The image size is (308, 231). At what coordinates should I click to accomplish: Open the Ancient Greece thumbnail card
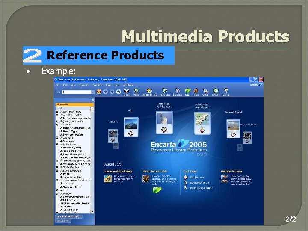[x=247, y=137]
